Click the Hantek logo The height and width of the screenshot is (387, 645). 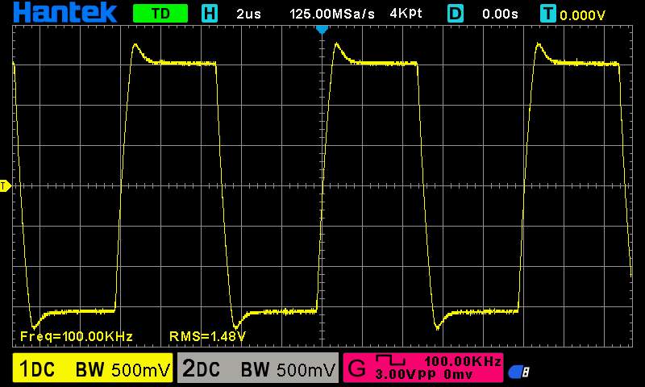click(x=65, y=13)
